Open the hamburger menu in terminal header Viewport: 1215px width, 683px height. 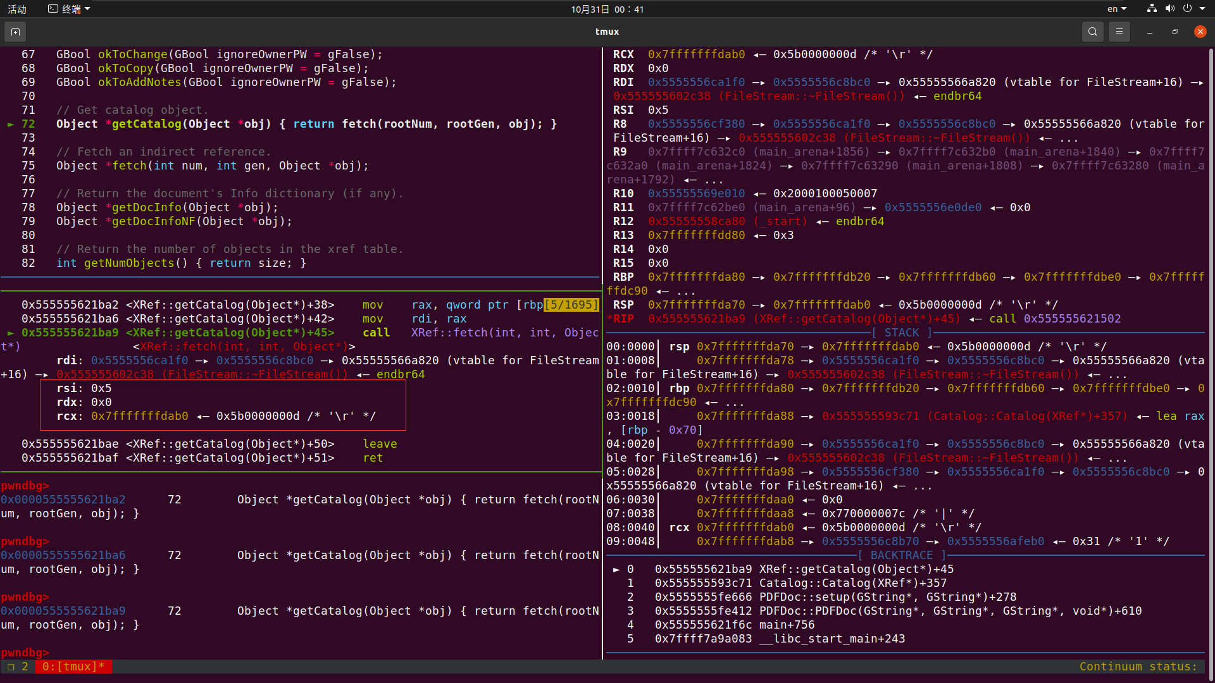coord(1119,32)
